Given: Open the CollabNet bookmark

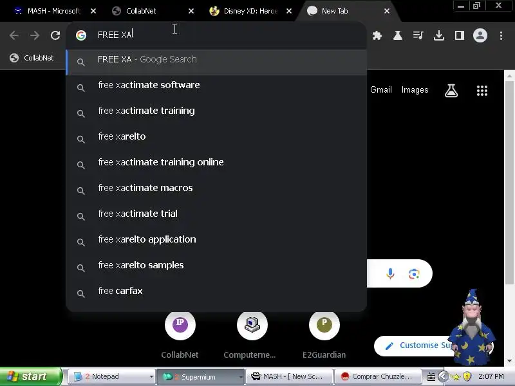Looking at the screenshot, I should [x=32, y=58].
